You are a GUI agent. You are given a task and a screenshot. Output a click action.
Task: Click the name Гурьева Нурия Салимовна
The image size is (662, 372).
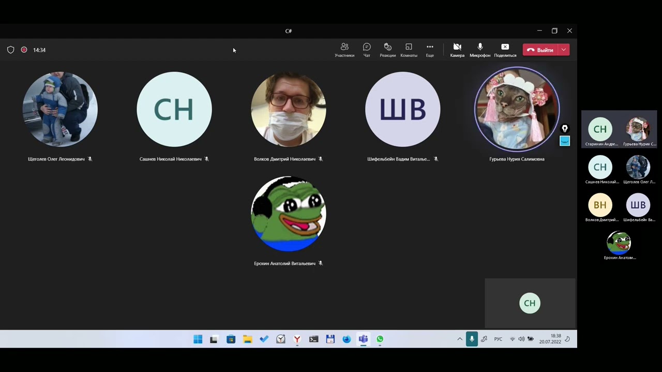click(517, 159)
